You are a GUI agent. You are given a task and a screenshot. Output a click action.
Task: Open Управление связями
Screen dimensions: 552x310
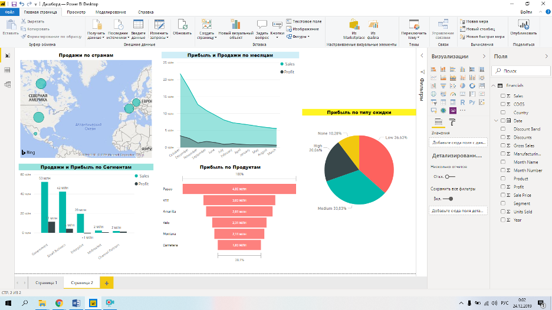coord(443,29)
